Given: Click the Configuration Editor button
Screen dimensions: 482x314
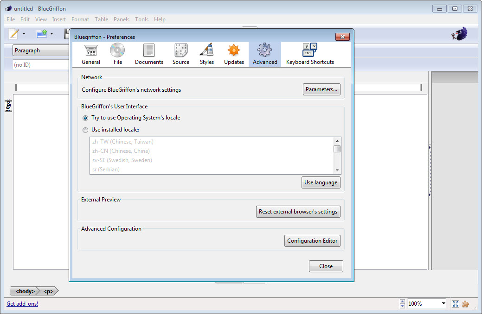Looking at the screenshot, I should click(312, 241).
